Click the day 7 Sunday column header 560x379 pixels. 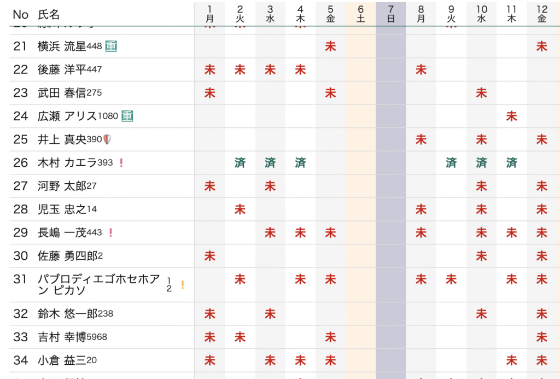390,14
